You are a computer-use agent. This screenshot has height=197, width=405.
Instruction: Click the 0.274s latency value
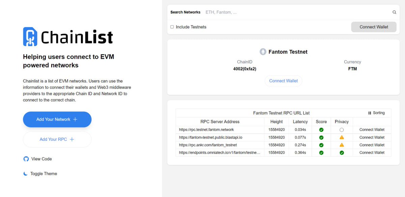(300, 145)
